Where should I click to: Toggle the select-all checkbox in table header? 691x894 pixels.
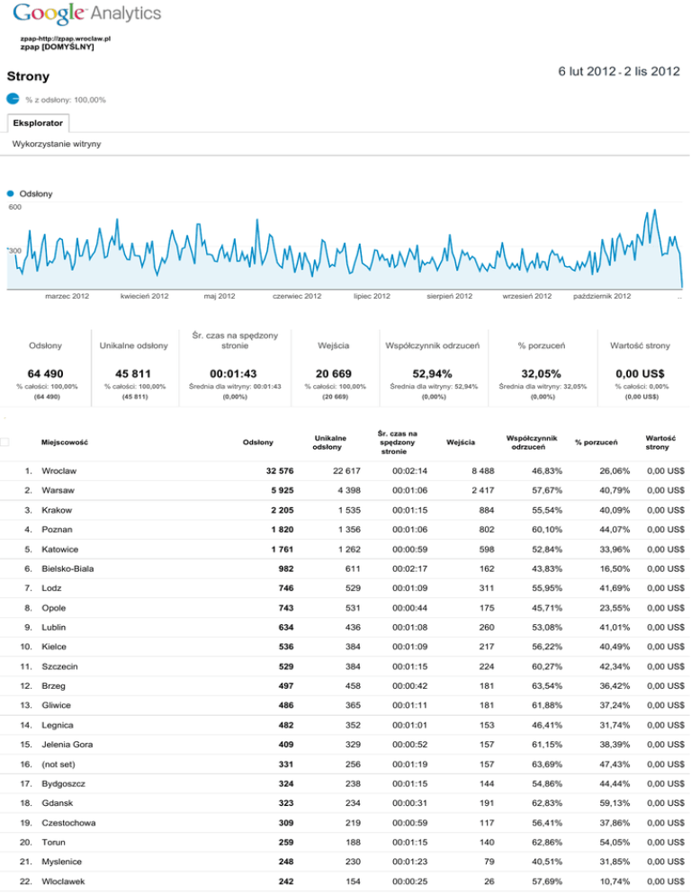pos(6,441)
